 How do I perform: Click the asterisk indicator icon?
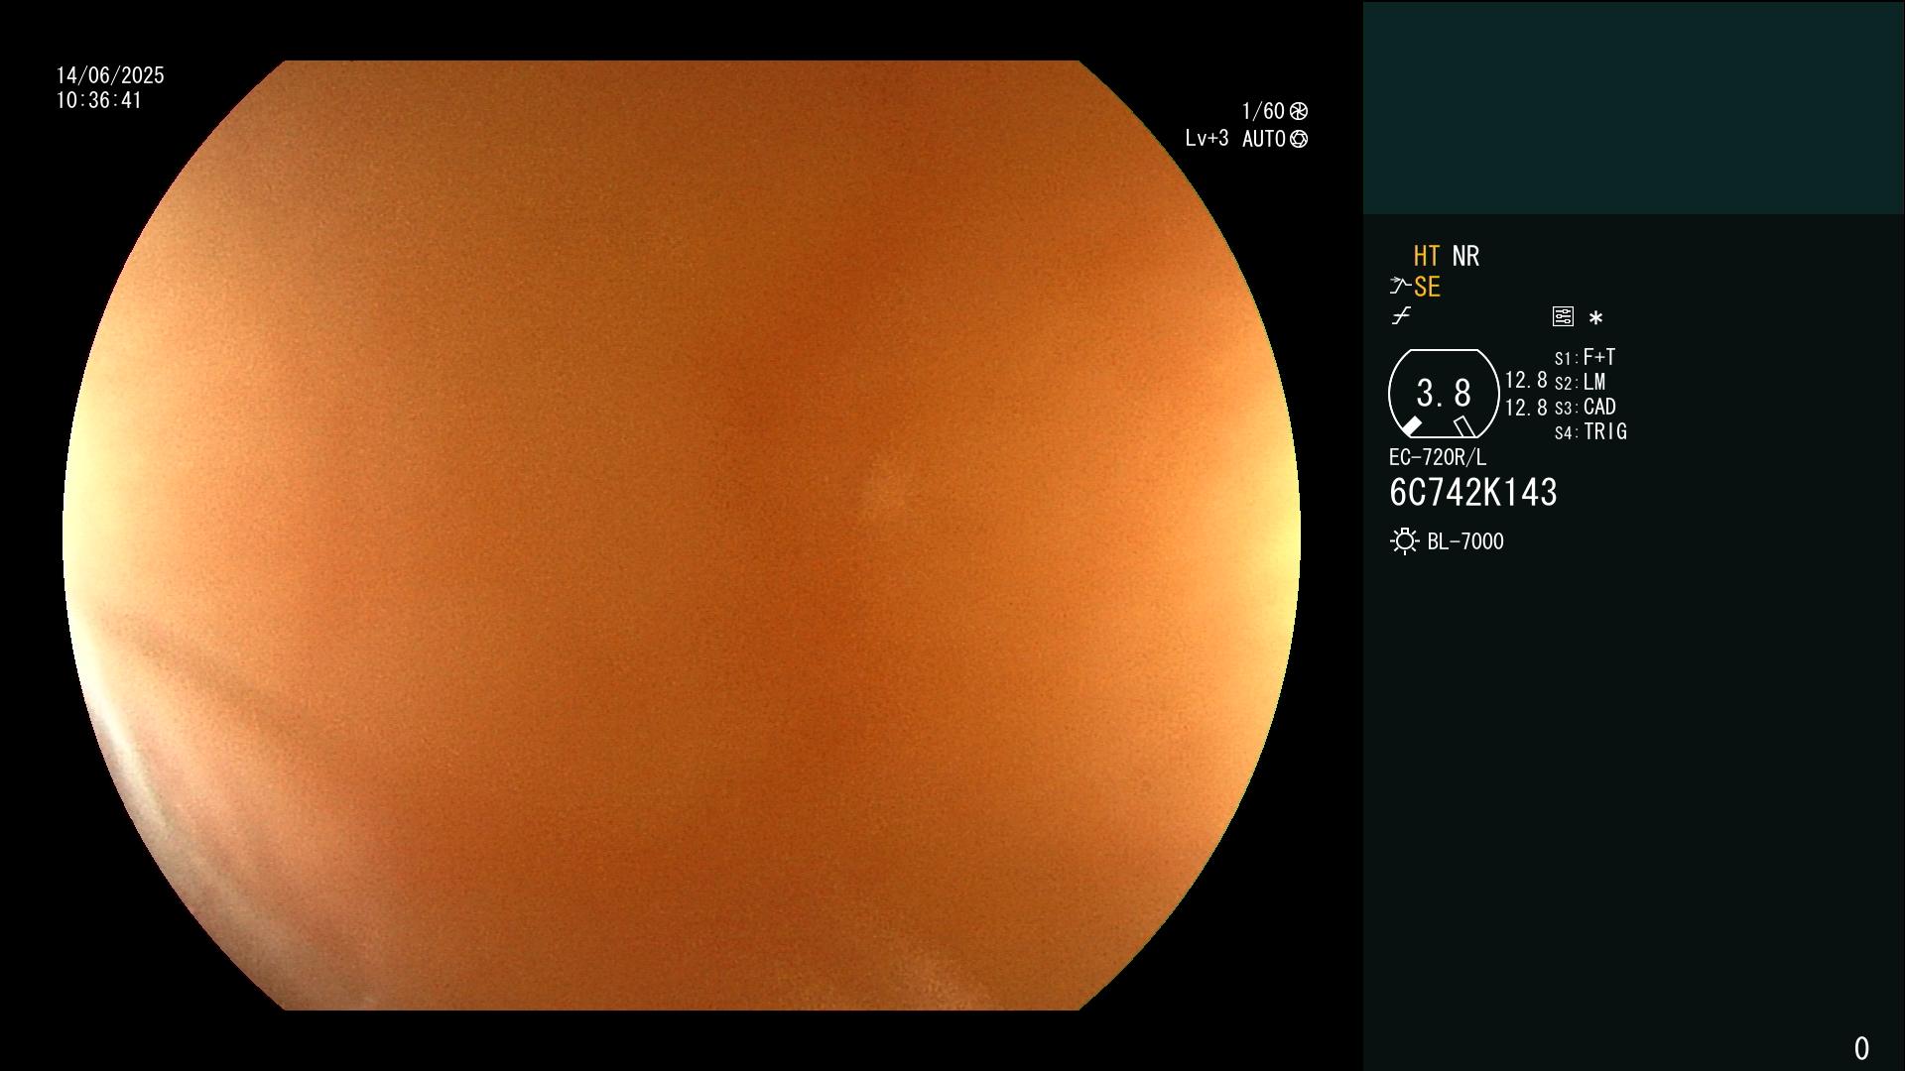point(1595,317)
